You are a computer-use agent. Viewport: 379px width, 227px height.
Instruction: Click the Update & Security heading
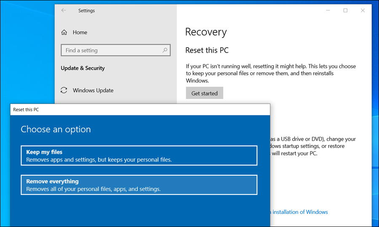83,68
